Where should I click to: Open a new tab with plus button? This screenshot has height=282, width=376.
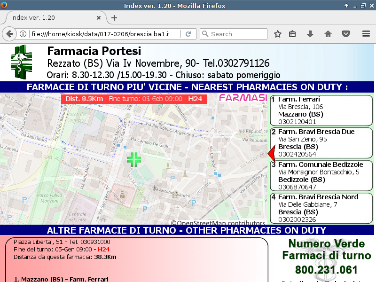(114, 18)
